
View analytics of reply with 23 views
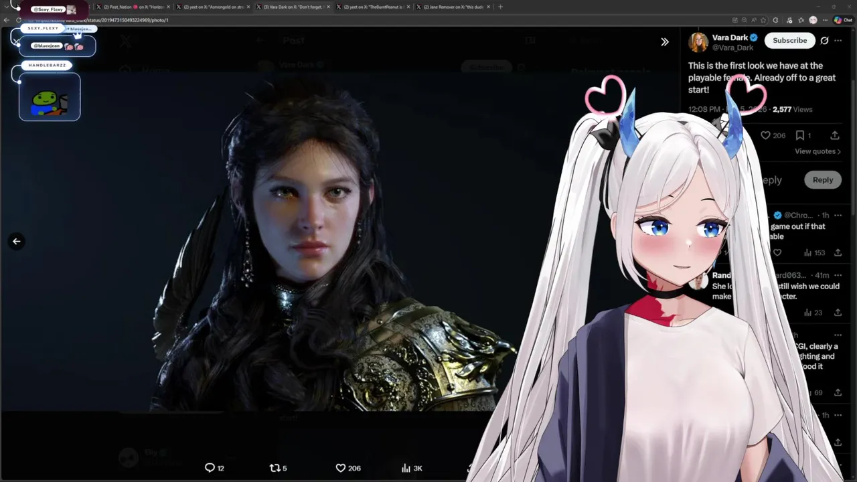click(x=813, y=313)
